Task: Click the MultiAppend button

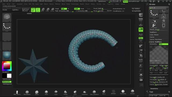Action: [7, 84]
